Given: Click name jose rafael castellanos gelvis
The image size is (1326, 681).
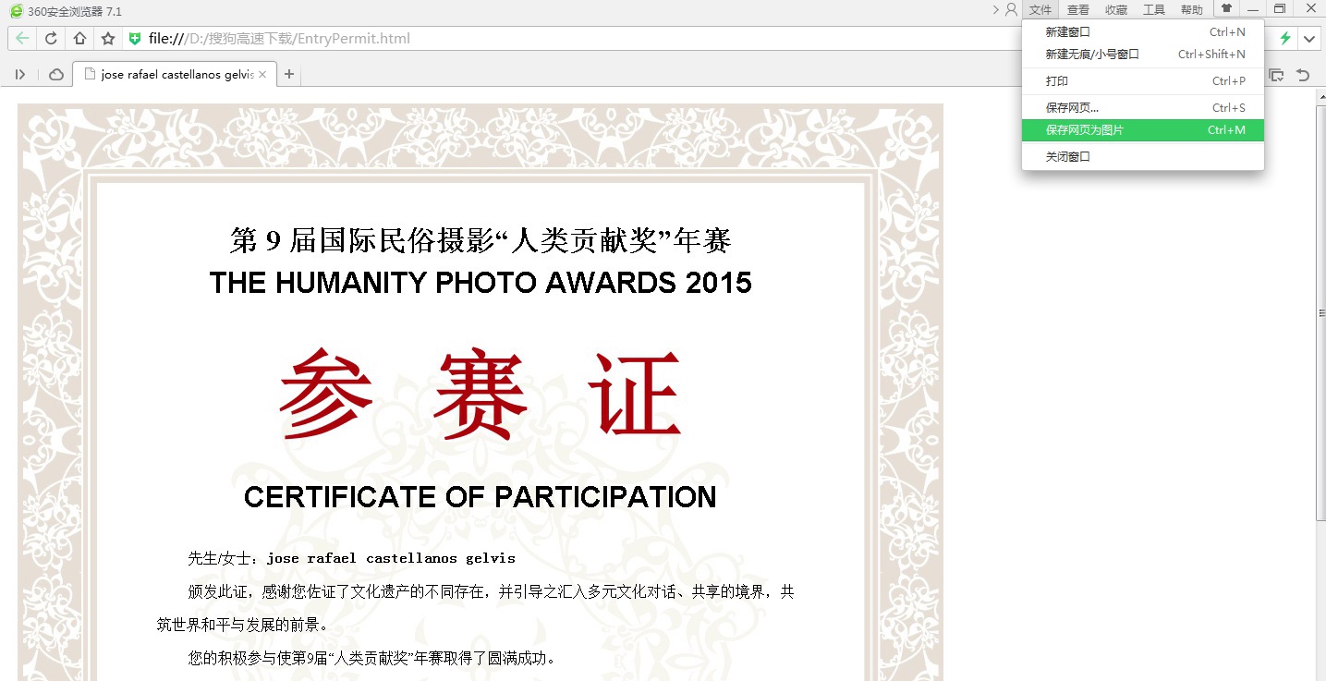Looking at the screenshot, I should 391,558.
